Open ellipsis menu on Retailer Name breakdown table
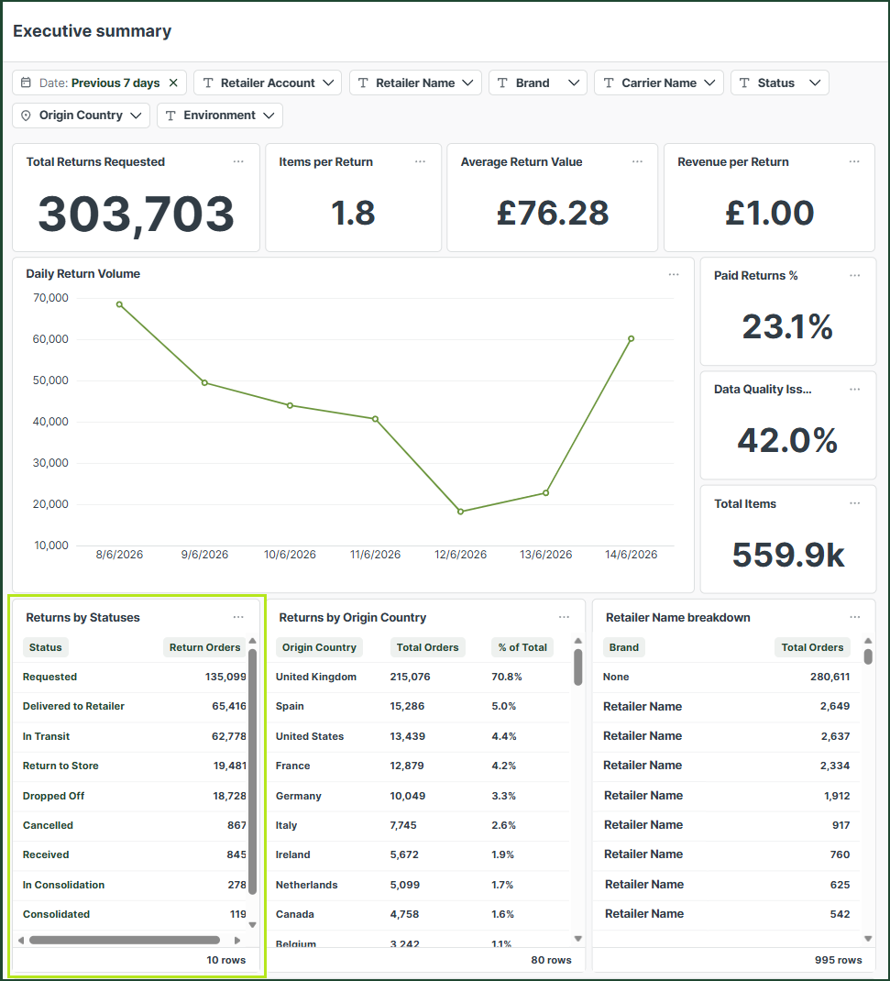Screen dimensions: 890x981 [855, 617]
